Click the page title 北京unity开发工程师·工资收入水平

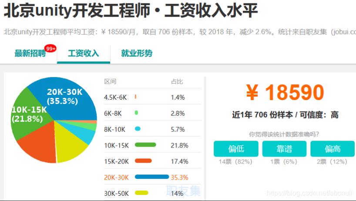[x=131, y=10]
